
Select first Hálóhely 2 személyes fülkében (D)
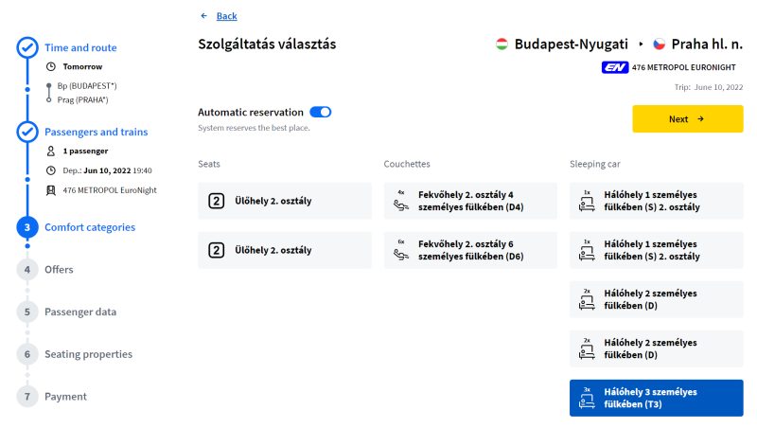tap(657, 299)
